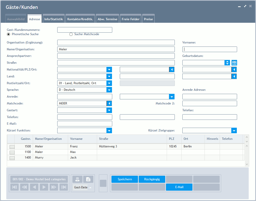The height and width of the screenshot is (201, 256).
Task: Click the Gast-/Kundennummer input field
Action: click(85, 30)
